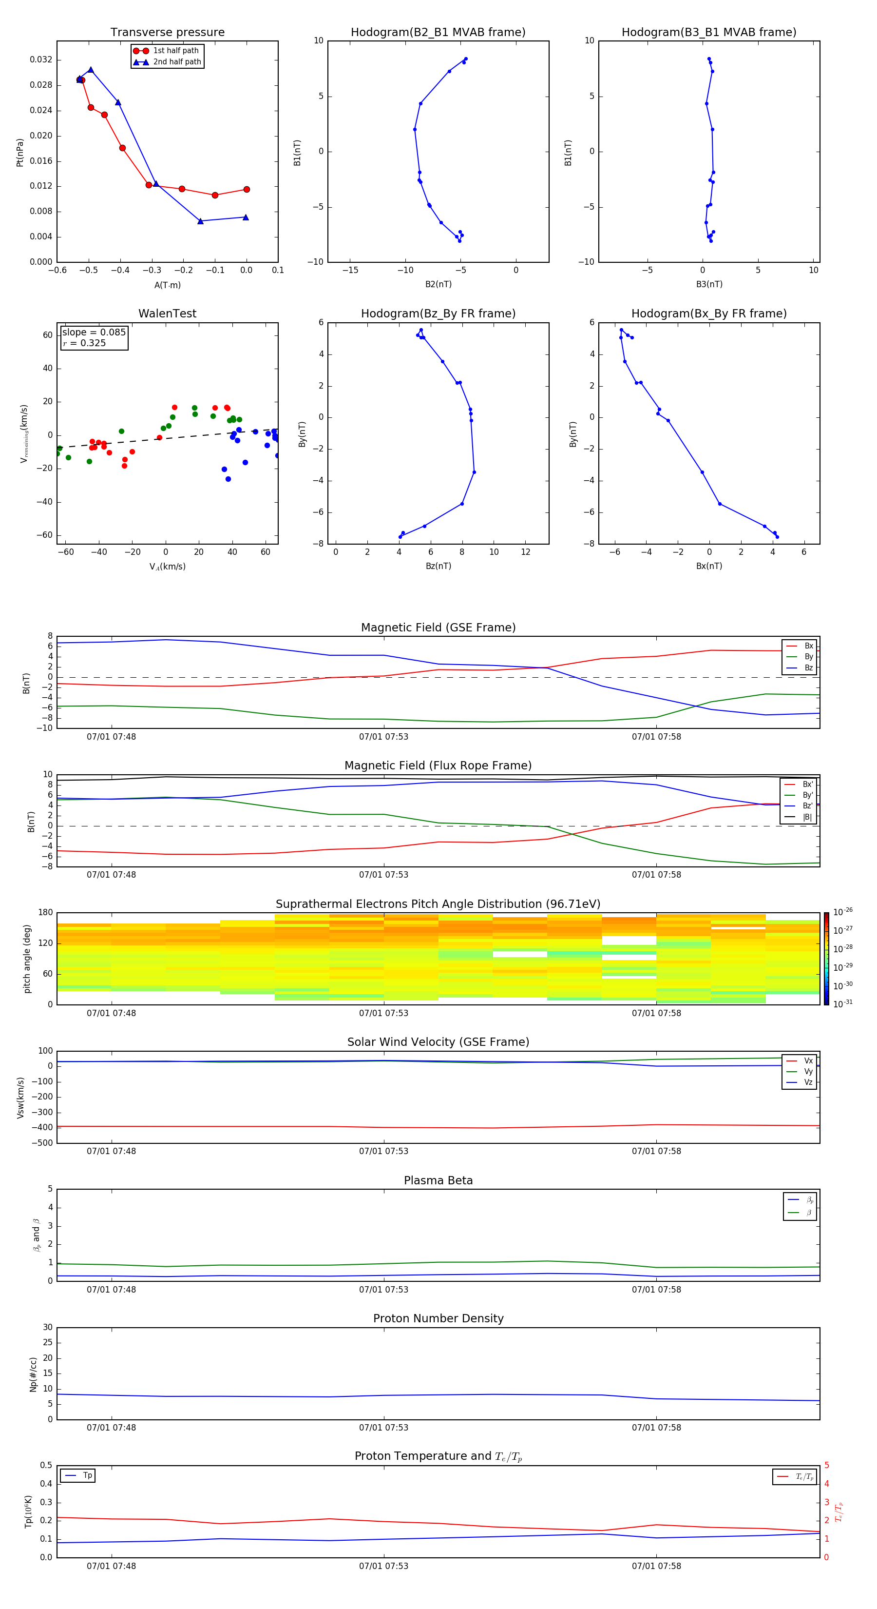Click the 'B3(nT)' x-axis label
Screen dimensions: 877x1609
[x=709, y=284]
